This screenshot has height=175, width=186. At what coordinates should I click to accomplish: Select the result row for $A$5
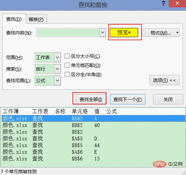[x=93, y=139]
